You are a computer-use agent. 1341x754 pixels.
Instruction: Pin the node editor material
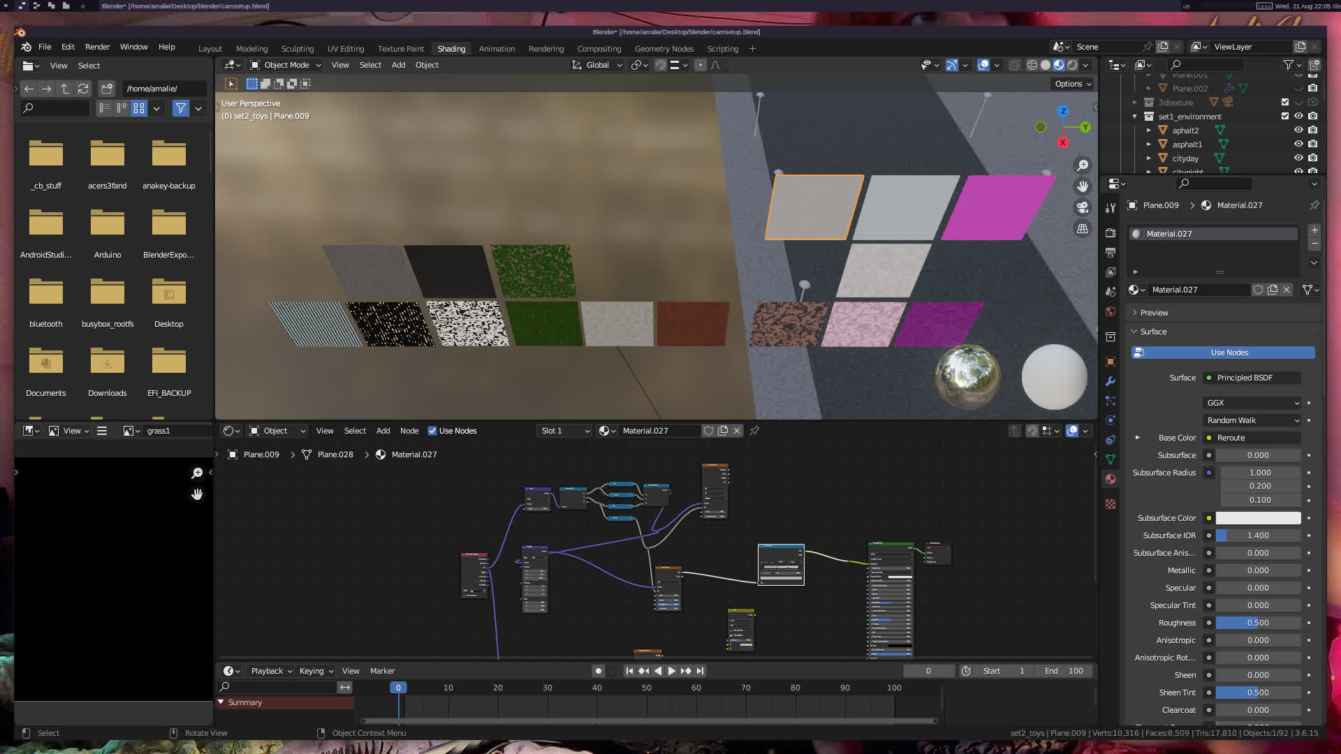754,431
